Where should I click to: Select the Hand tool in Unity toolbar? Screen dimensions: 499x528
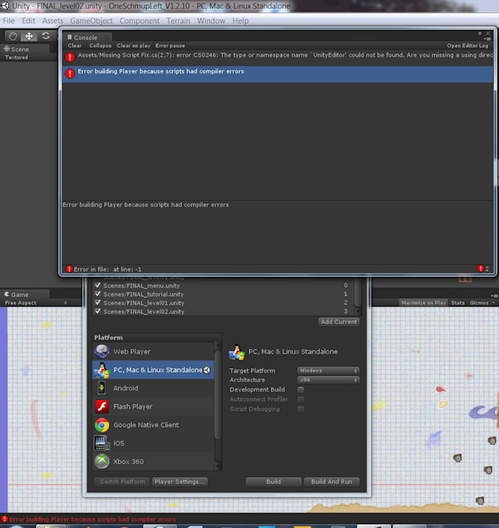[x=12, y=36]
